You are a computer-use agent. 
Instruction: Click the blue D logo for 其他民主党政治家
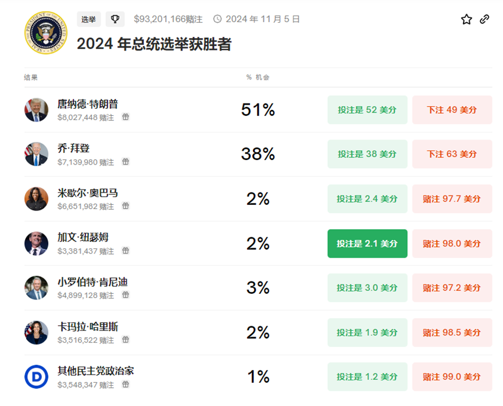click(36, 377)
